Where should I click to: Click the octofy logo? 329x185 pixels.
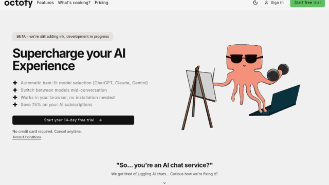tap(19, 3)
